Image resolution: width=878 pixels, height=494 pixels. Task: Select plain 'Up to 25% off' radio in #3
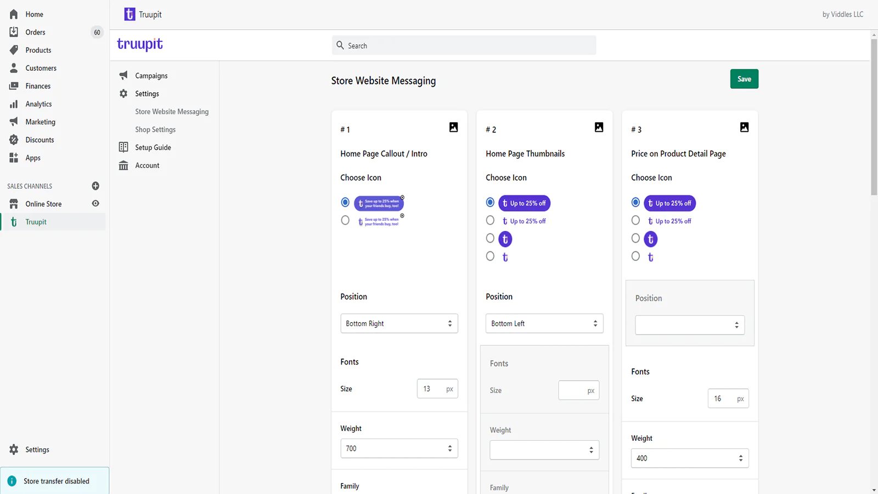pyautogui.click(x=636, y=220)
